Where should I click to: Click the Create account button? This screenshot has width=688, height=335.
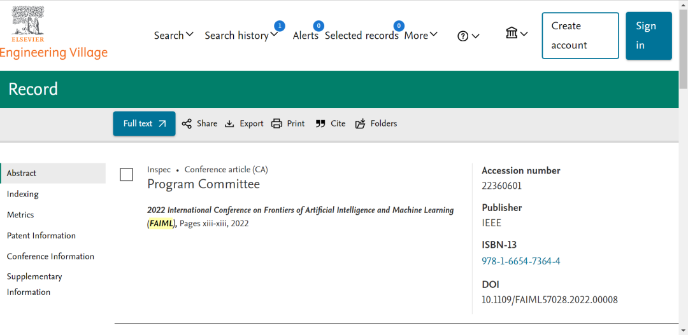click(x=580, y=36)
